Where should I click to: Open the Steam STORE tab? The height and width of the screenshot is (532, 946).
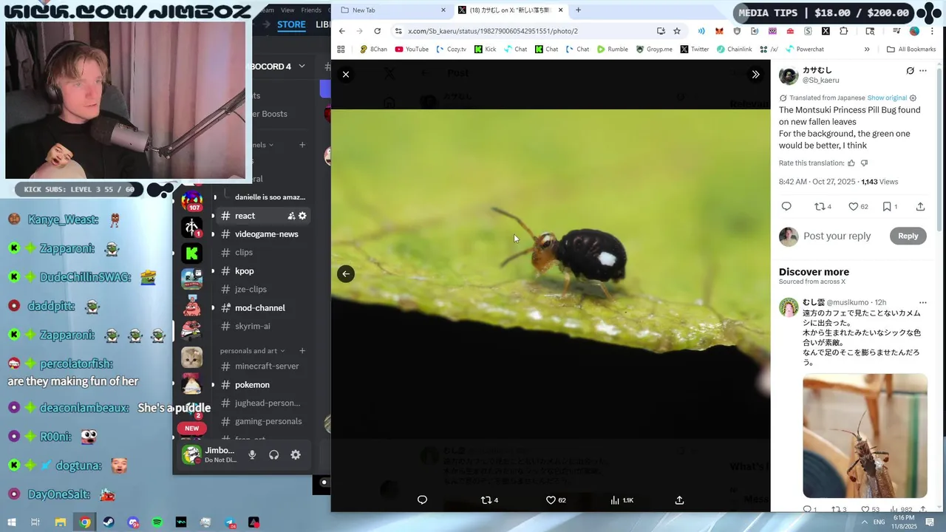[291, 24]
